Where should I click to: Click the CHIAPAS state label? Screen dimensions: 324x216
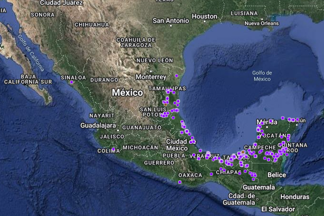pyautogui.click(x=229, y=172)
